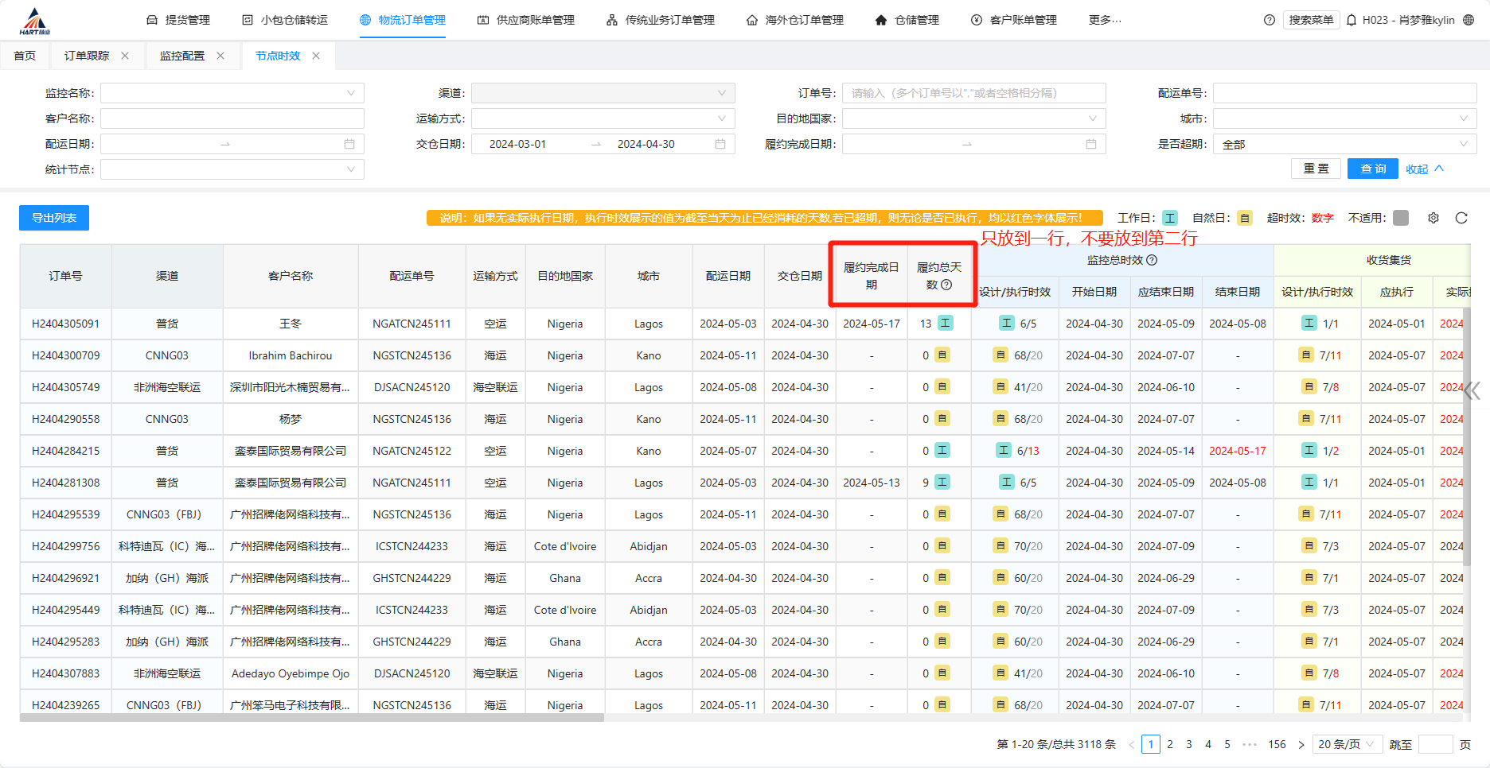Open the 监控名称 dropdown
The image size is (1490, 768).
(232, 93)
